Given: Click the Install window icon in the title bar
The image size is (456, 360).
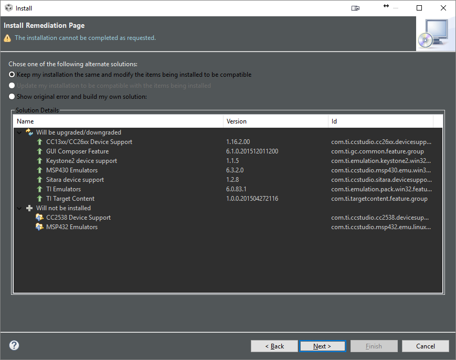Looking at the screenshot, I should (x=7, y=8).
